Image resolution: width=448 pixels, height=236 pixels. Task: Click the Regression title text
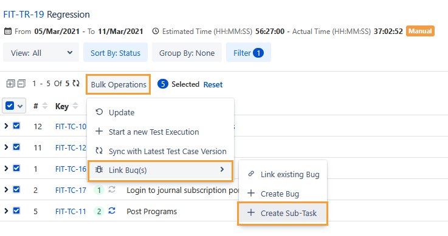pyautogui.click(x=68, y=14)
